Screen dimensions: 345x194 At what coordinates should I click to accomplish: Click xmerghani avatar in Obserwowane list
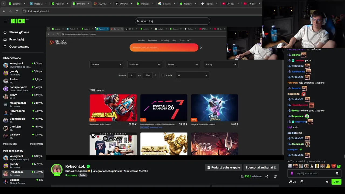coord(6,65)
